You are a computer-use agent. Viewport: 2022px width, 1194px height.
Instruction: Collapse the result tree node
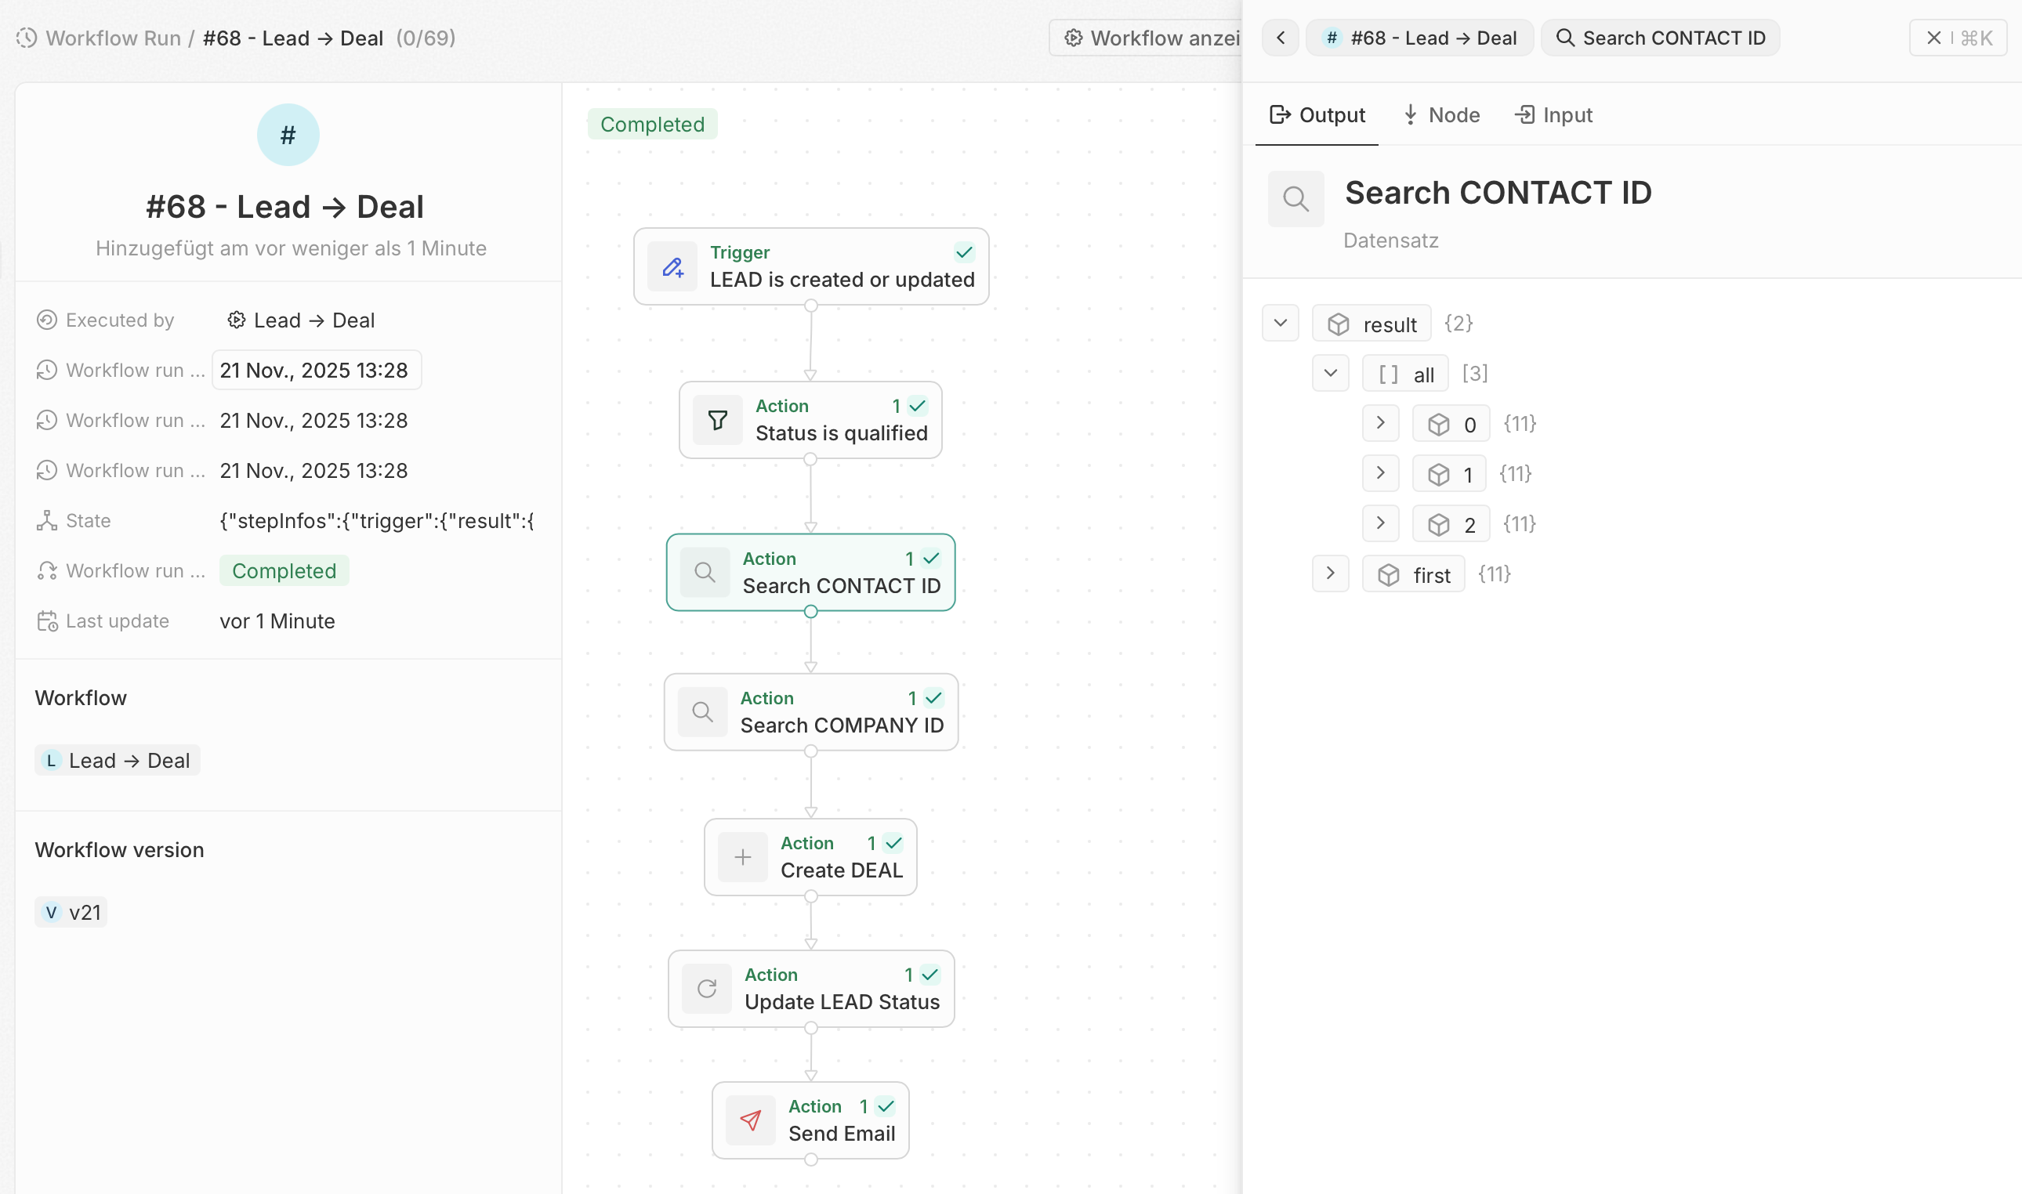pyautogui.click(x=1280, y=324)
